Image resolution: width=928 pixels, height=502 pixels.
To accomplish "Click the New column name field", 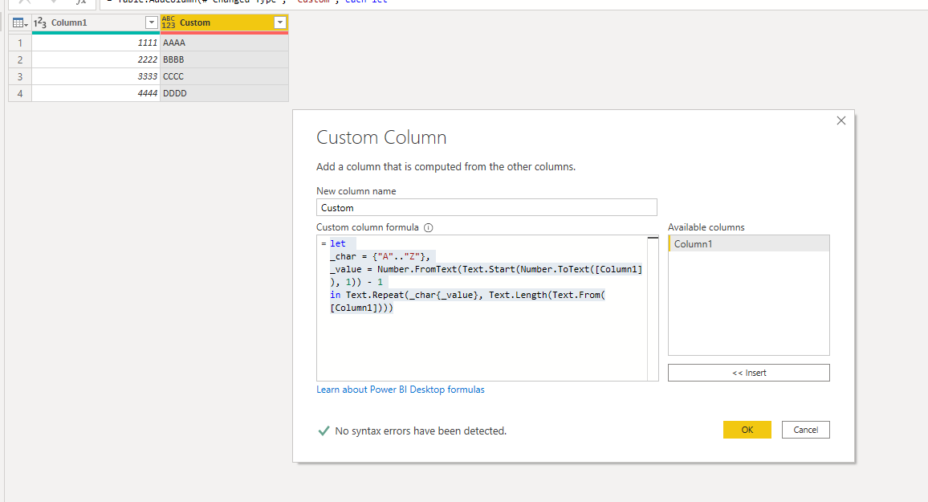I will (x=486, y=208).
